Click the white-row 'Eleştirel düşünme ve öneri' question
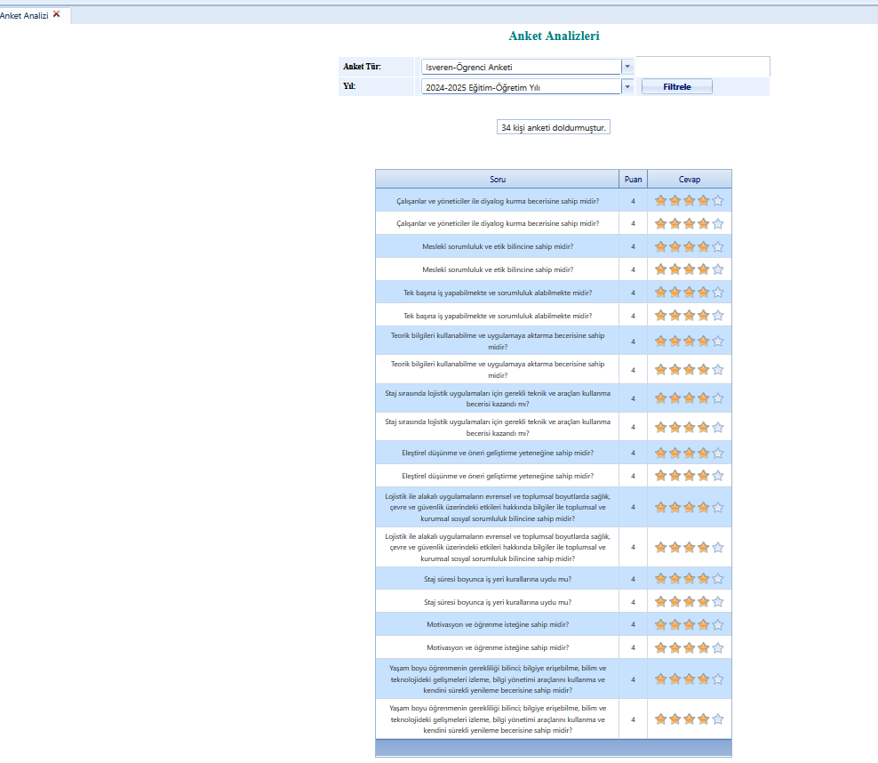This screenshot has height=763, width=878. (498, 476)
